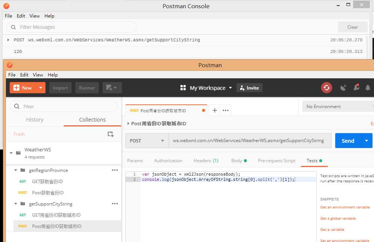Image resolution: width=374 pixels, height=242 pixels.
Task: Open the Params tab
Action: (x=135, y=160)
